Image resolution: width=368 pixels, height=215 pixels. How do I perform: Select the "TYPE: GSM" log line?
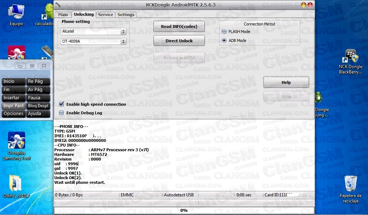(x=65, y=131)
